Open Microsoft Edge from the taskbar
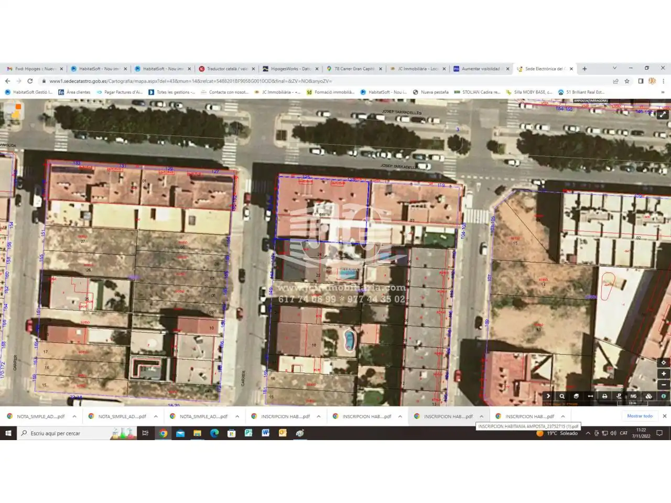This screenshot has width=671, height=503. click(214, 433)
